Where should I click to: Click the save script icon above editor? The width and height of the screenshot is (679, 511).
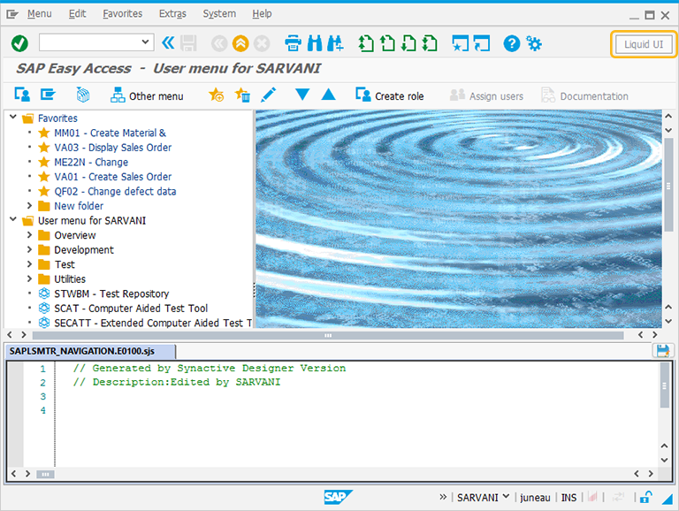(x=662, y=350)
